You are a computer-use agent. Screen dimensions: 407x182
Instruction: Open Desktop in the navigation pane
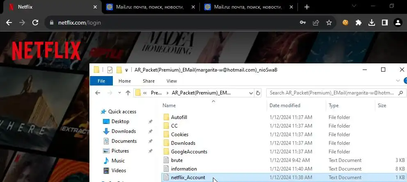[x=120, y=121]
